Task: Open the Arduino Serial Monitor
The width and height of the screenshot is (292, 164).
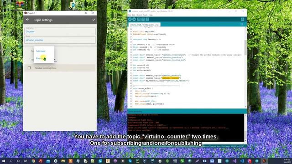Action: 242,19
